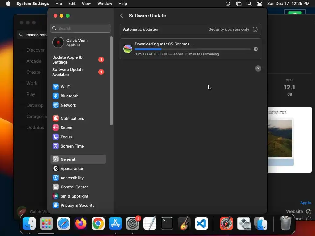The width and height of the screenshot is (315, 236).
Task: Open the File menu
Action: tap(59, 4)
